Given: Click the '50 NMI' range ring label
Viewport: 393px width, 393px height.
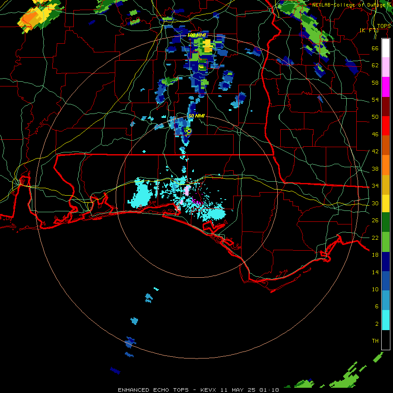Looking at the screenshot, I should [196, 116].
